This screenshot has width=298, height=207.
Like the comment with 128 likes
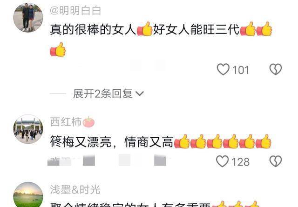coord(223,161)
